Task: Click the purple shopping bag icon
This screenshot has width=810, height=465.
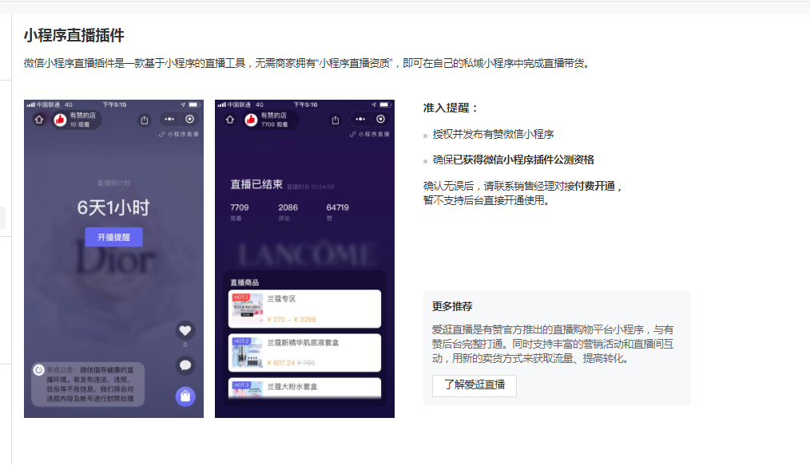Action: point(185,396)
